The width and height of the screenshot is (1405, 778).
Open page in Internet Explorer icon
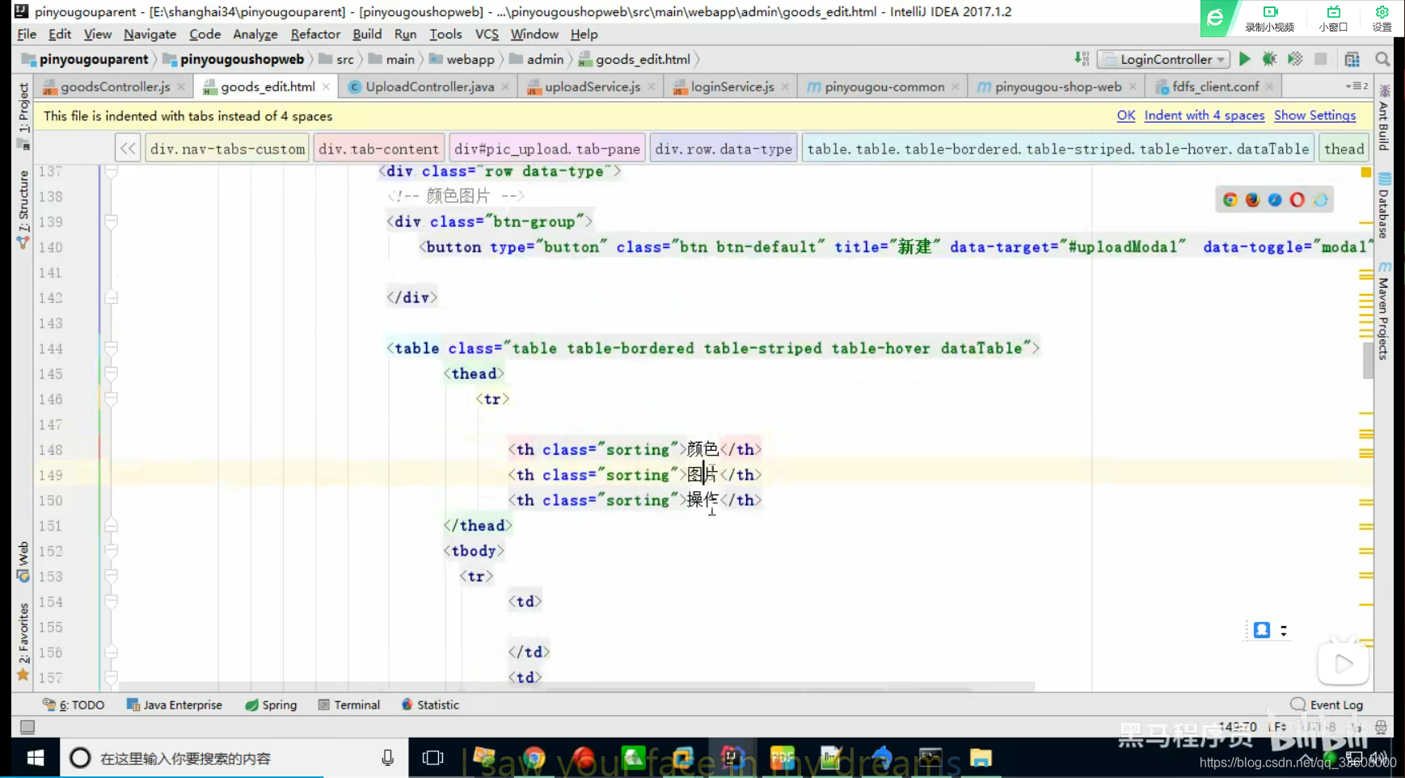1320,200
